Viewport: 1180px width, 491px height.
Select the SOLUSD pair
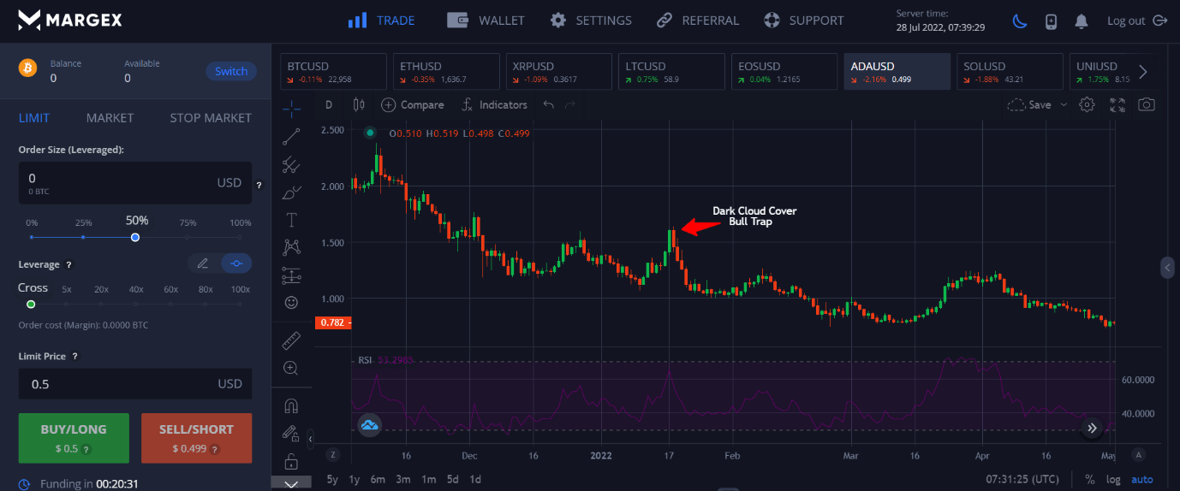(1010, 71)
